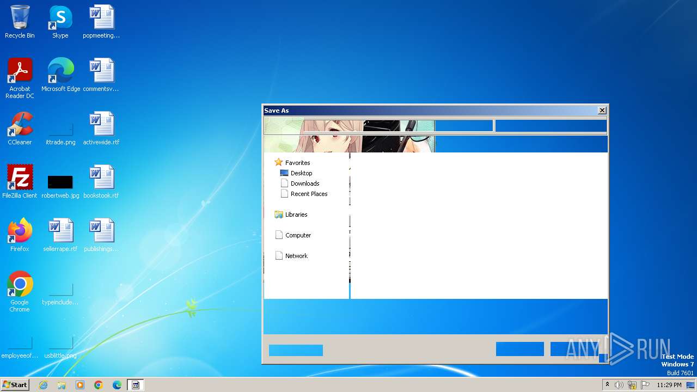Open the network tray icon
The image size is (697, 392).
632,385
